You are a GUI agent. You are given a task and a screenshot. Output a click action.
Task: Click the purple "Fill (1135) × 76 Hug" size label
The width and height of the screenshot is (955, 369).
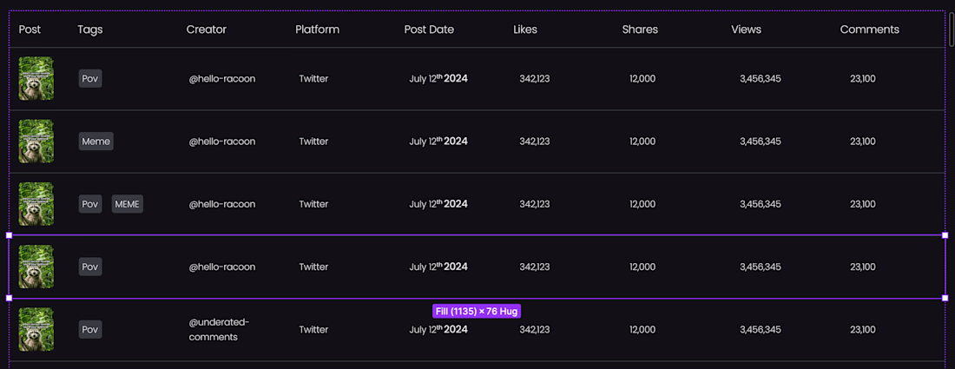477,311
